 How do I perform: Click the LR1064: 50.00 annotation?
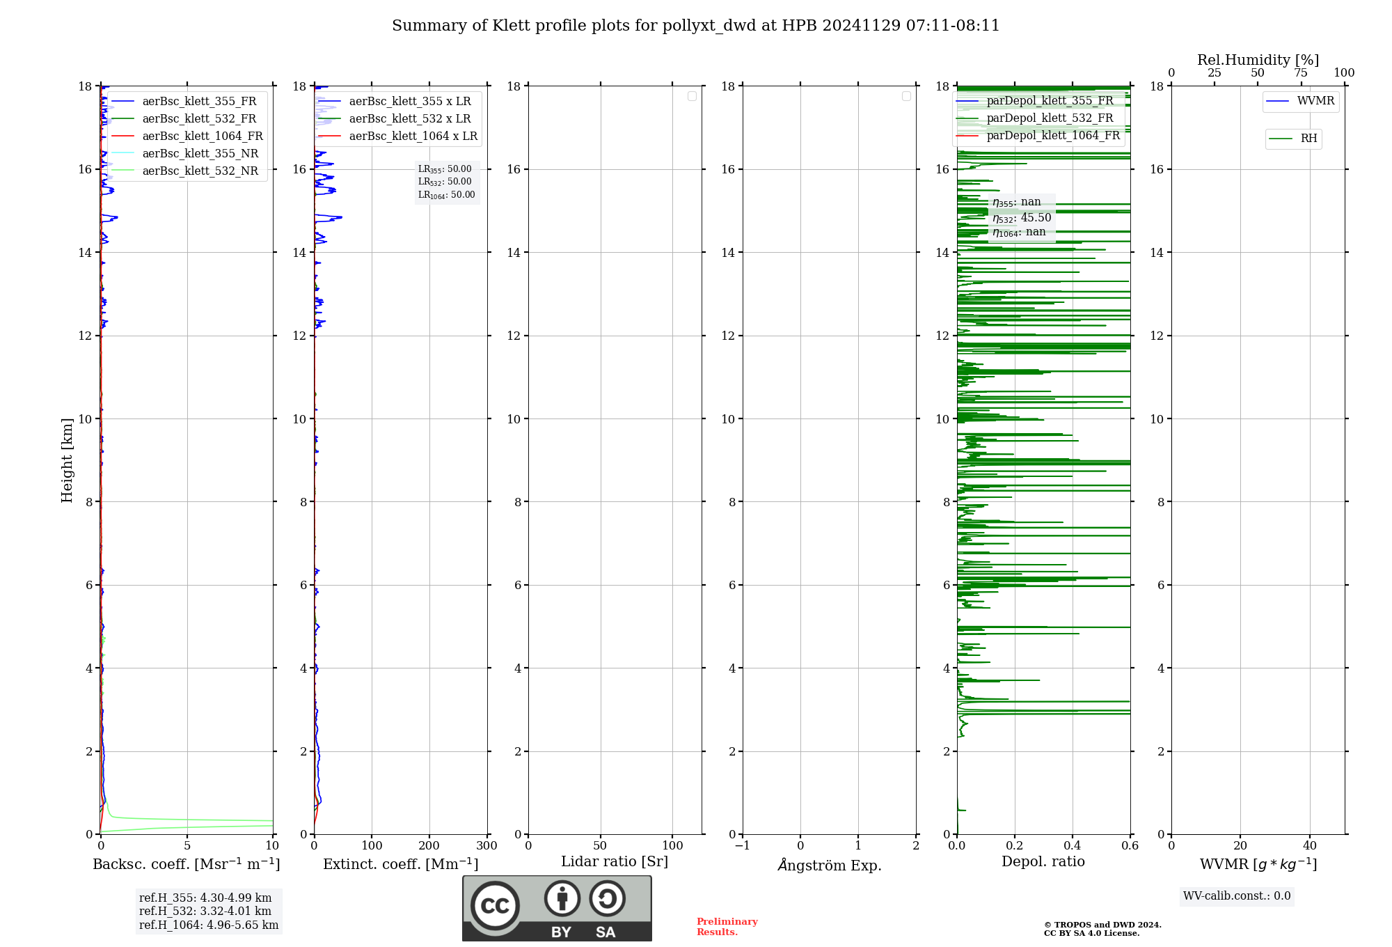pos(446,195)
